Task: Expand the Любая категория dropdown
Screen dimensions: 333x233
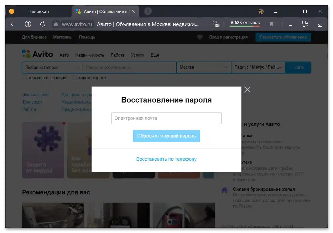Action: point(52,68)
